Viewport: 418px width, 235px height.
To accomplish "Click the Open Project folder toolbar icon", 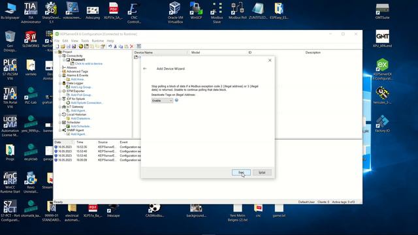I will pos(63,46).
